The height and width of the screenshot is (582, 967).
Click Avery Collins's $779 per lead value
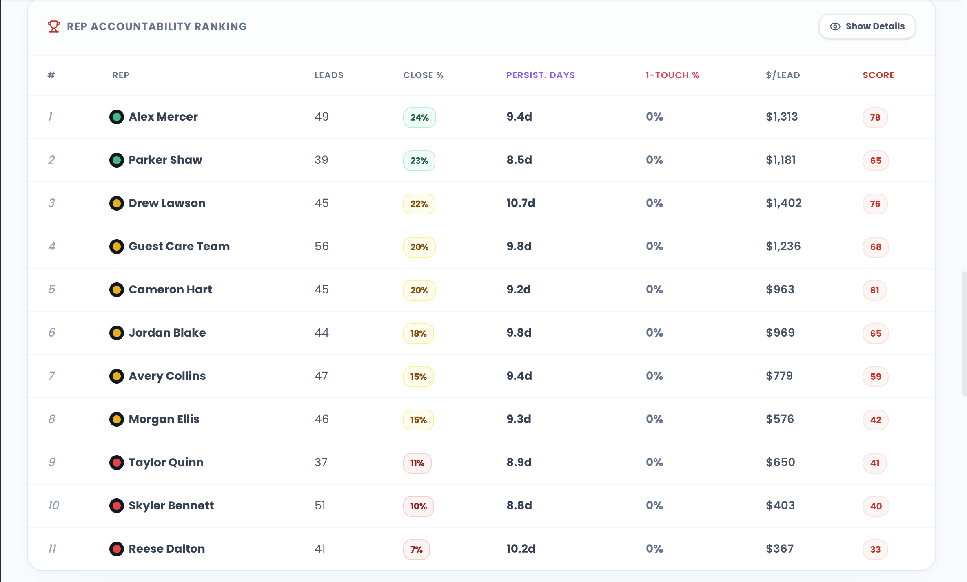(x=779, y=376)
